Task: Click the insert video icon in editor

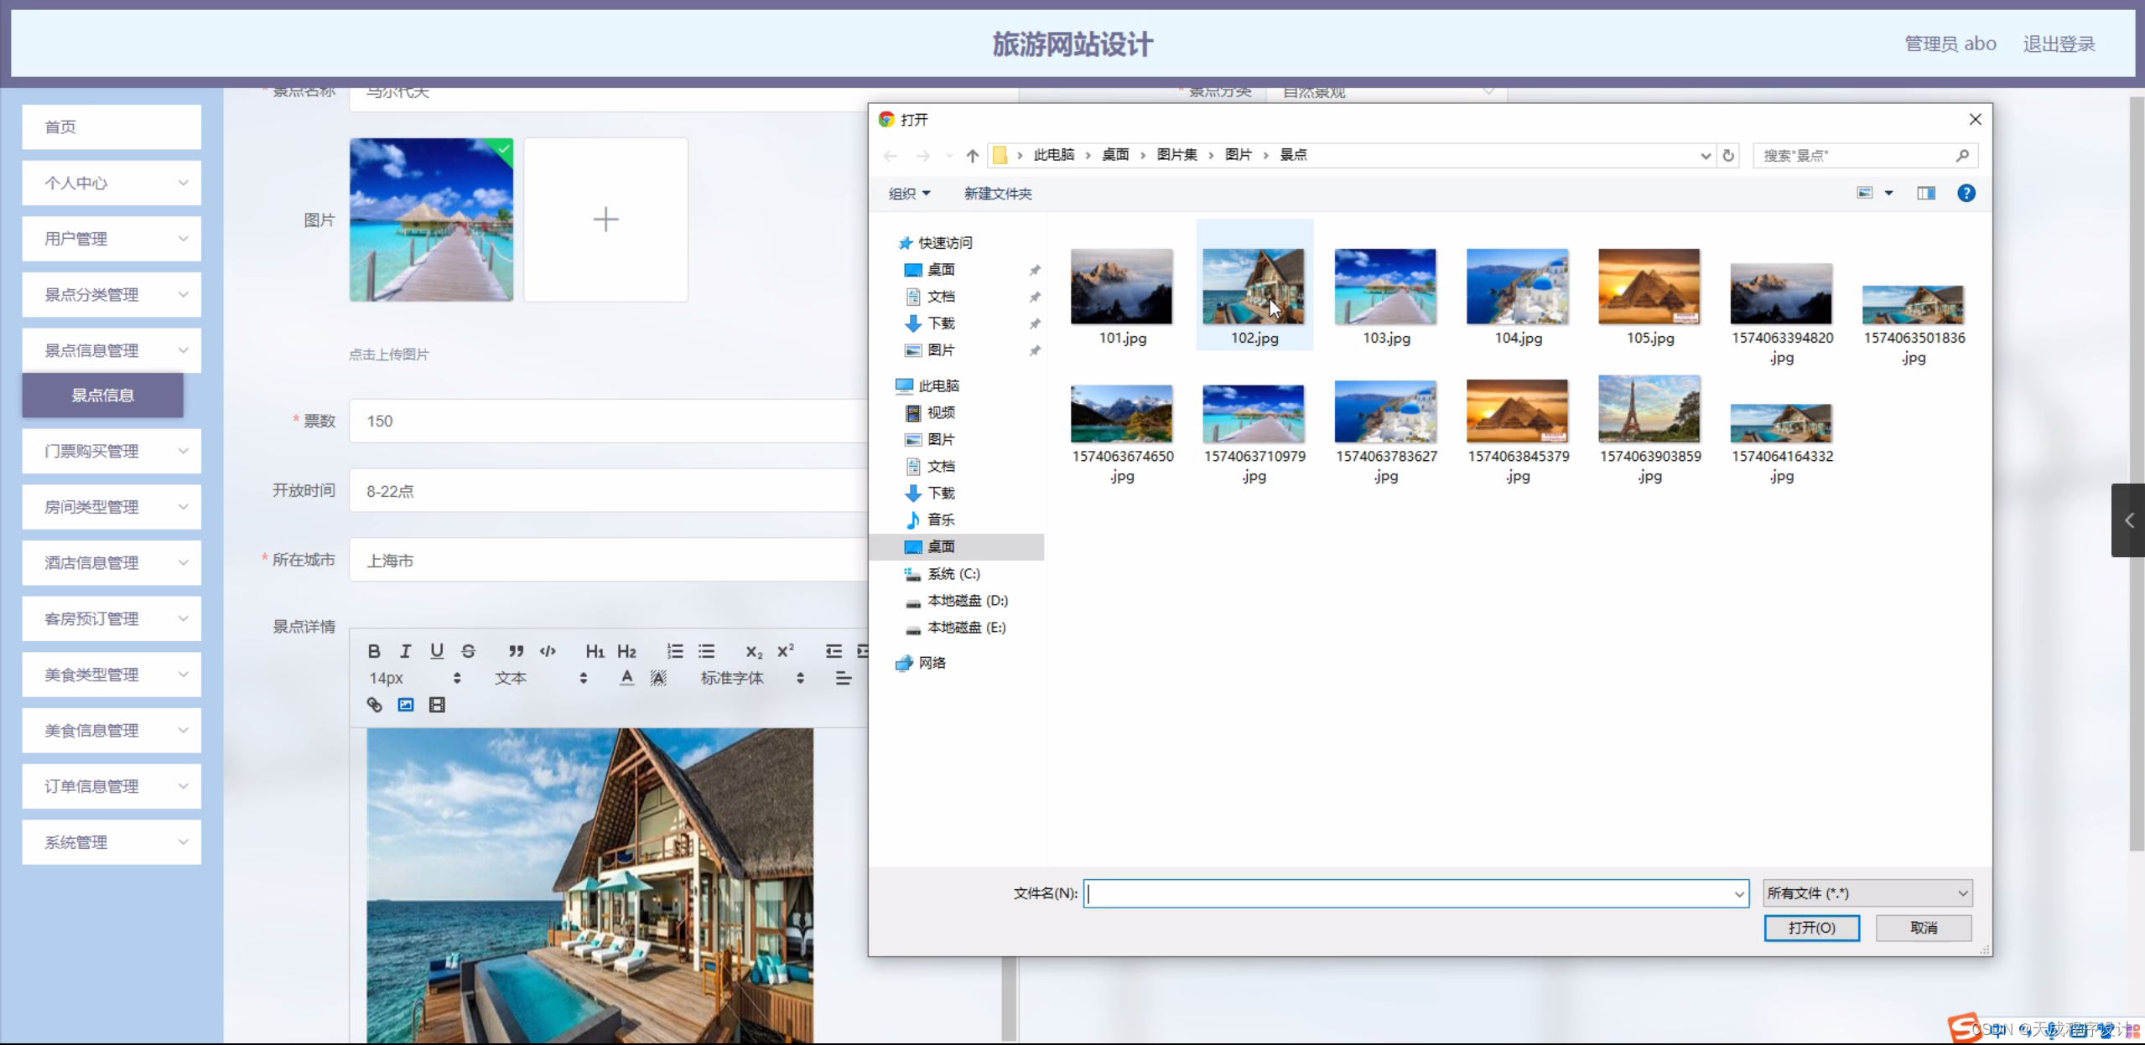Action: [437, 705]
